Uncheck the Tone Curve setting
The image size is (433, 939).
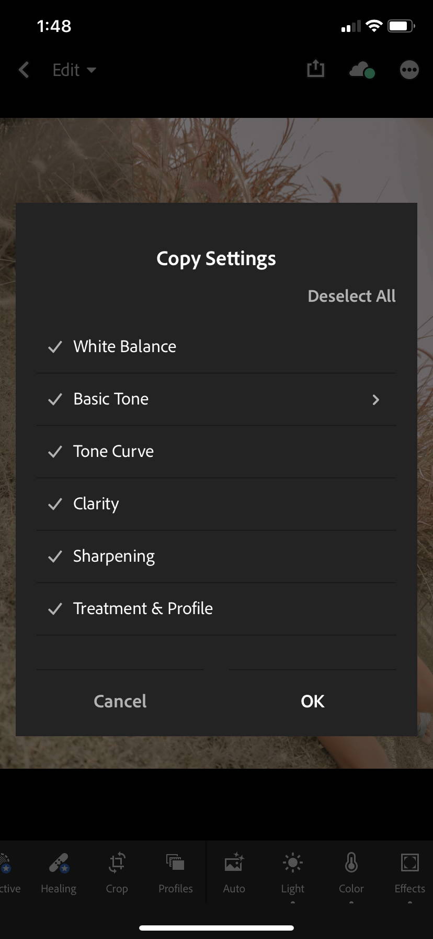tap(216, 451)
